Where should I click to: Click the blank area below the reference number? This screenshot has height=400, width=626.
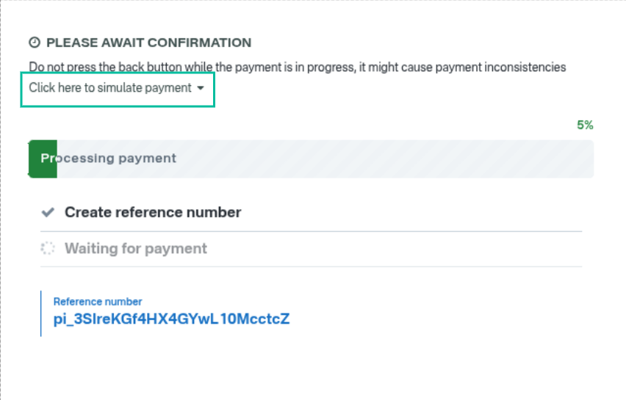312,367
